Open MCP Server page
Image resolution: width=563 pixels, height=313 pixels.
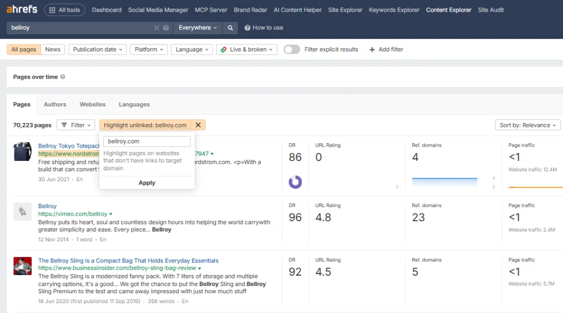211,10
